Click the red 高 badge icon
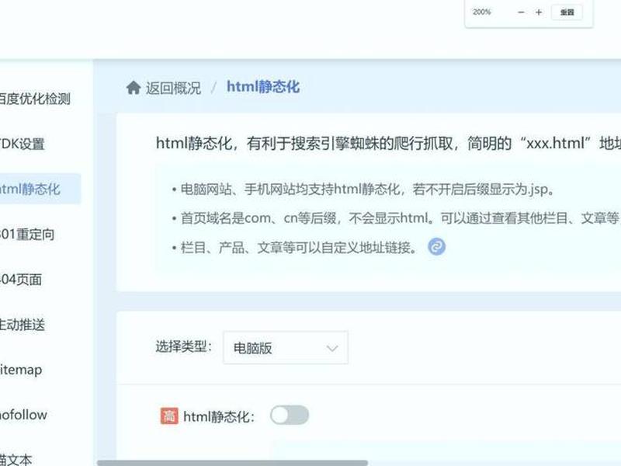Screen dimensions: 621x466 click(x=169, y=416)
